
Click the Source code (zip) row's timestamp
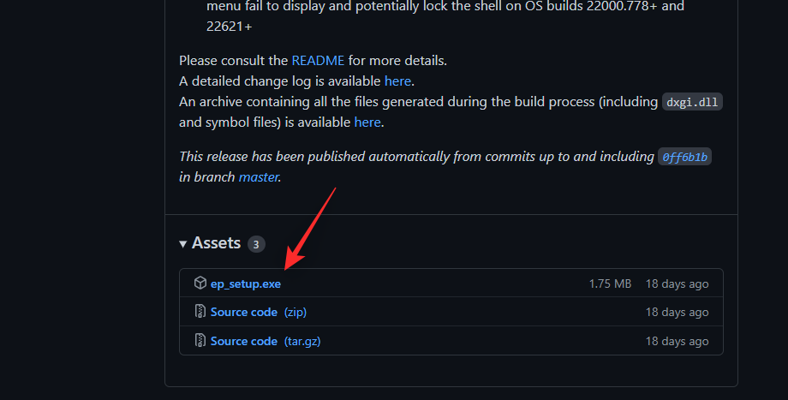(x=677, y=312)
